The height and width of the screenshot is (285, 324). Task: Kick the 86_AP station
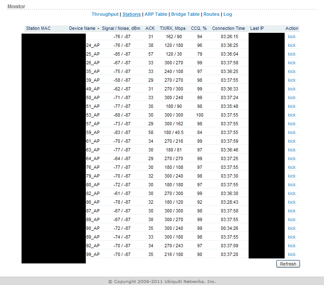tap(292, 202)
